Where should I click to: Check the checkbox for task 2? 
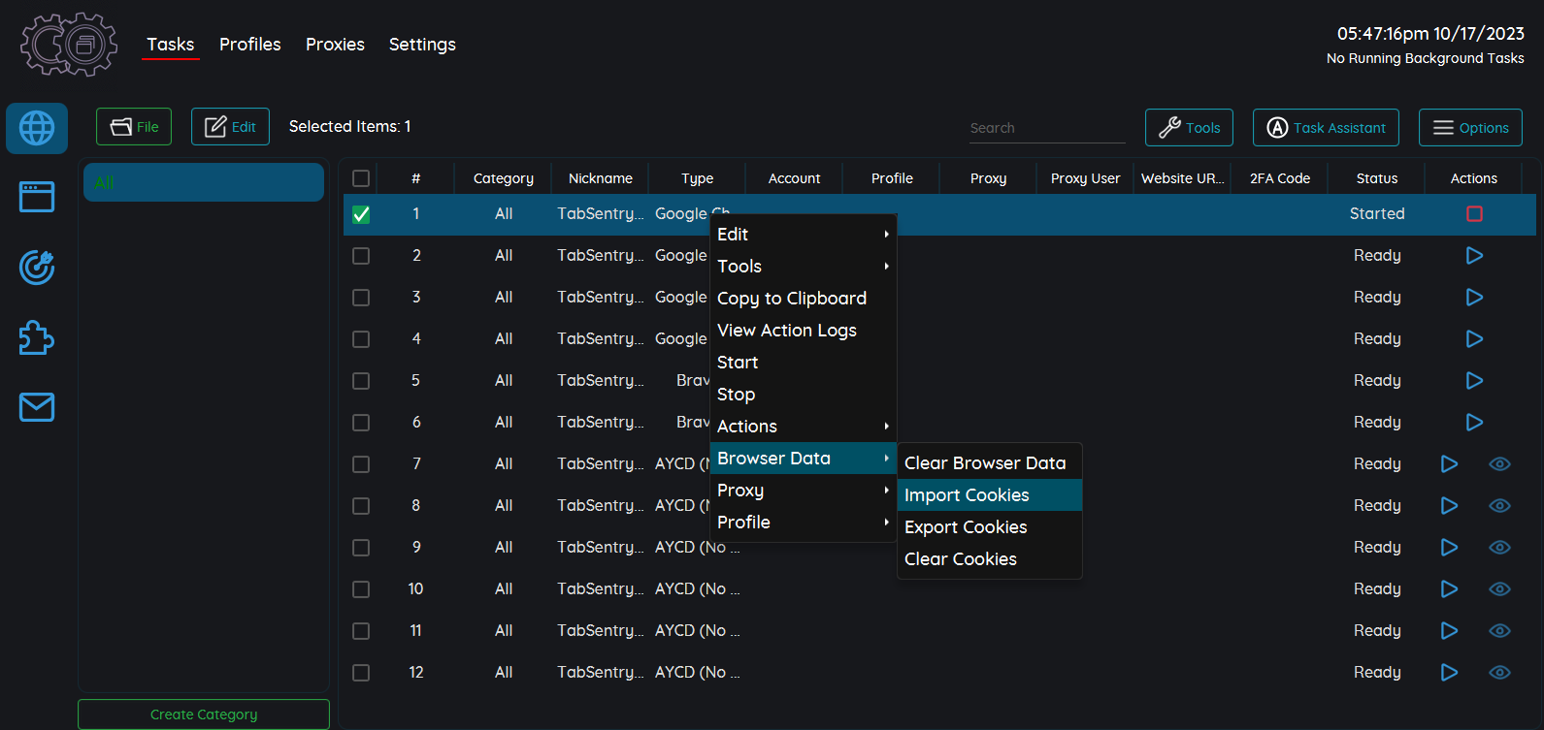click(x=361, y=256)
